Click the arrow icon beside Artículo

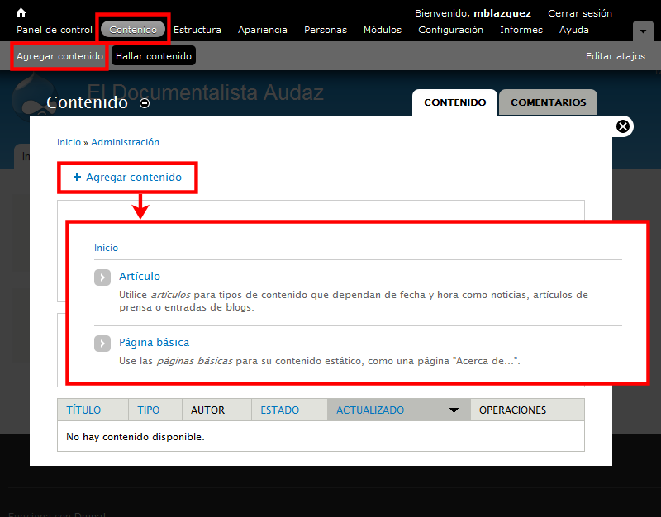point(102,277)
